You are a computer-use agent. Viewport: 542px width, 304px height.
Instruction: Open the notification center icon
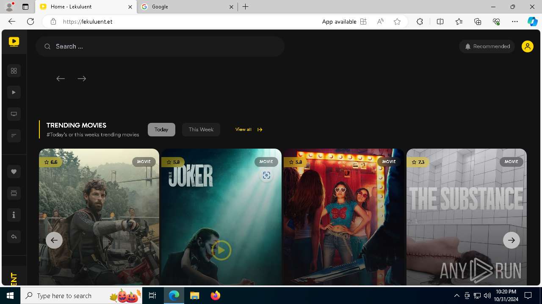point(528,296)
